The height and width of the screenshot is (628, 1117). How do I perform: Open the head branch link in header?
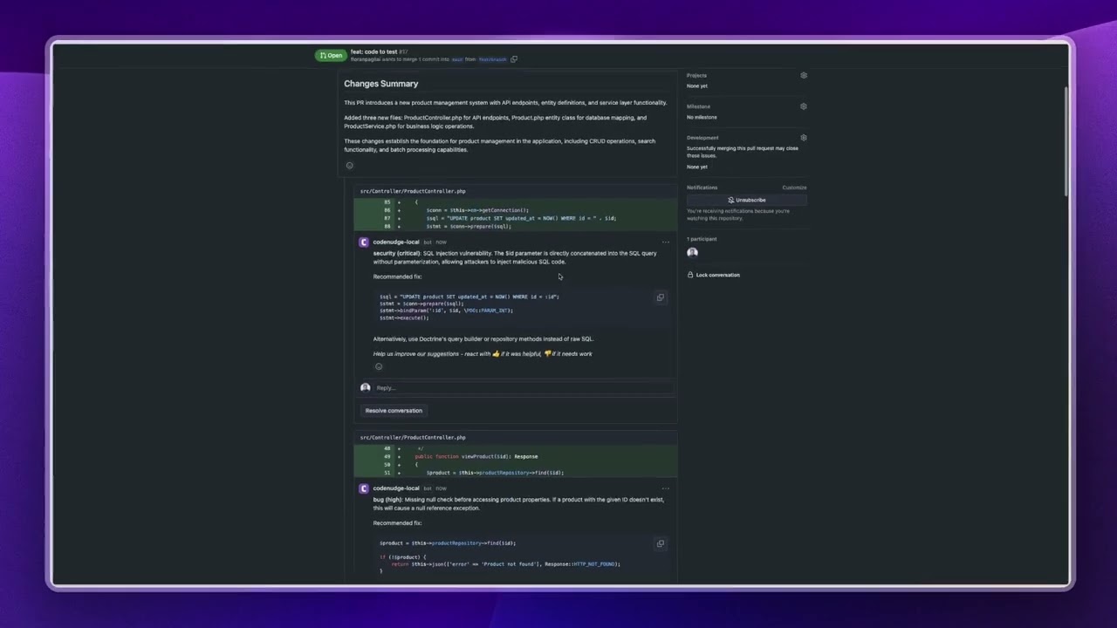pyautogui.click(x=492, y=59)
